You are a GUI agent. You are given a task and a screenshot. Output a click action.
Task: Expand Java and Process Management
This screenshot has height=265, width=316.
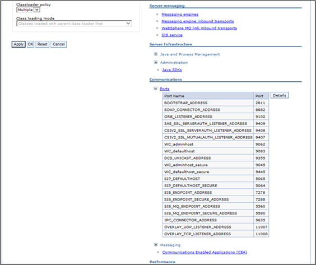[156, 54]
